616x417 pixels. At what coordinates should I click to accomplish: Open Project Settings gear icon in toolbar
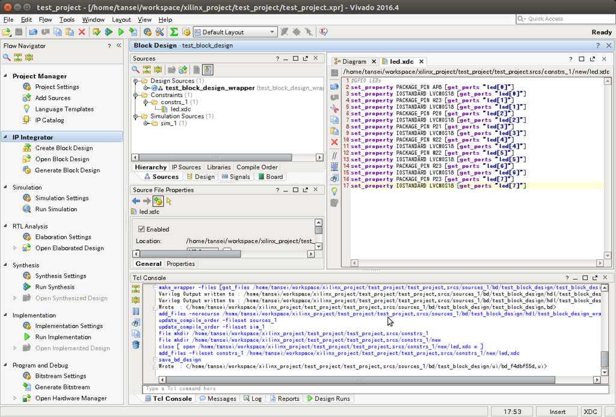(147, 32)
